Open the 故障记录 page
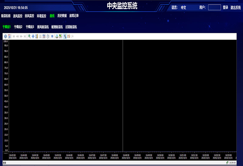 tap(74, 16)
